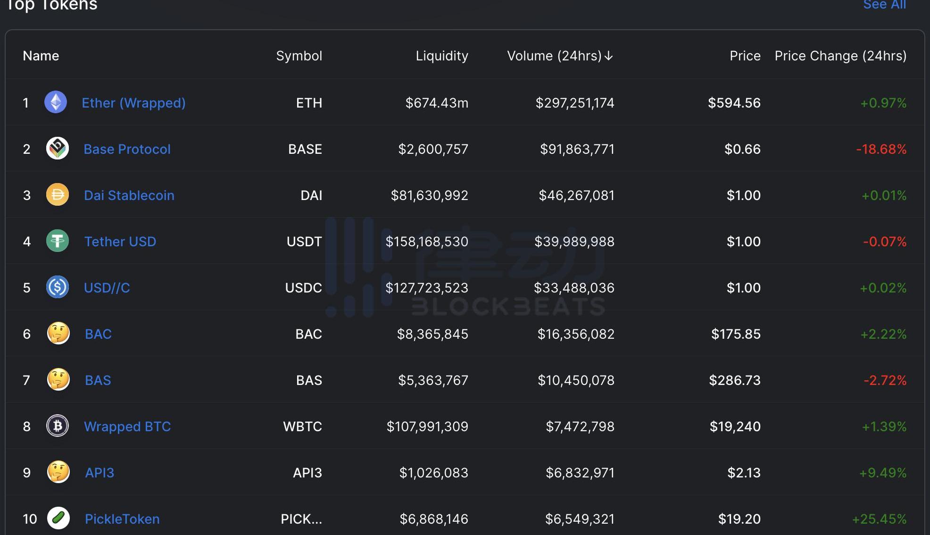
Task: Click the +0.97% price change
Action: click(883, 103)
